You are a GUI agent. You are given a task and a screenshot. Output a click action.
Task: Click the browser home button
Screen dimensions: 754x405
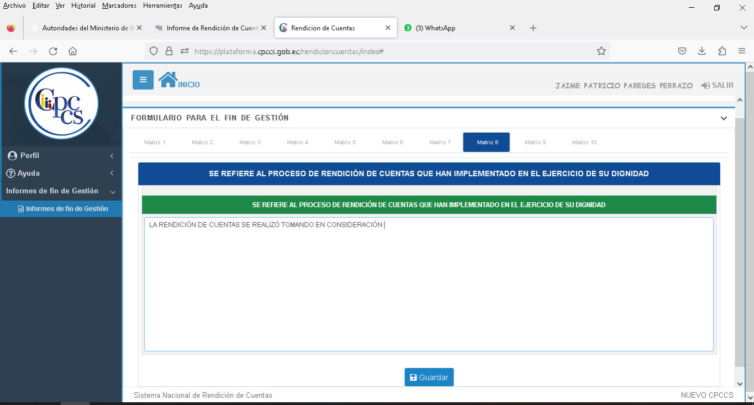coord(72,51)
